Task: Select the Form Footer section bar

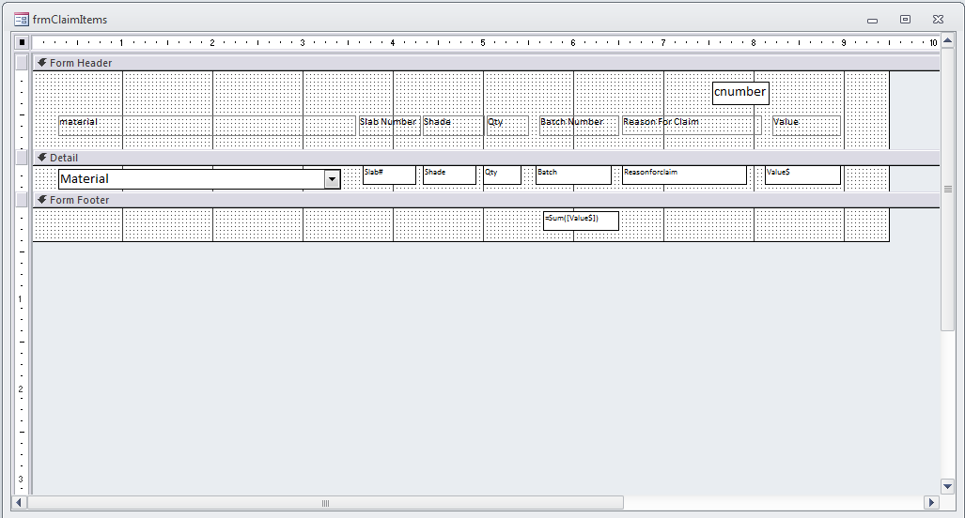Action: point(486,200)
